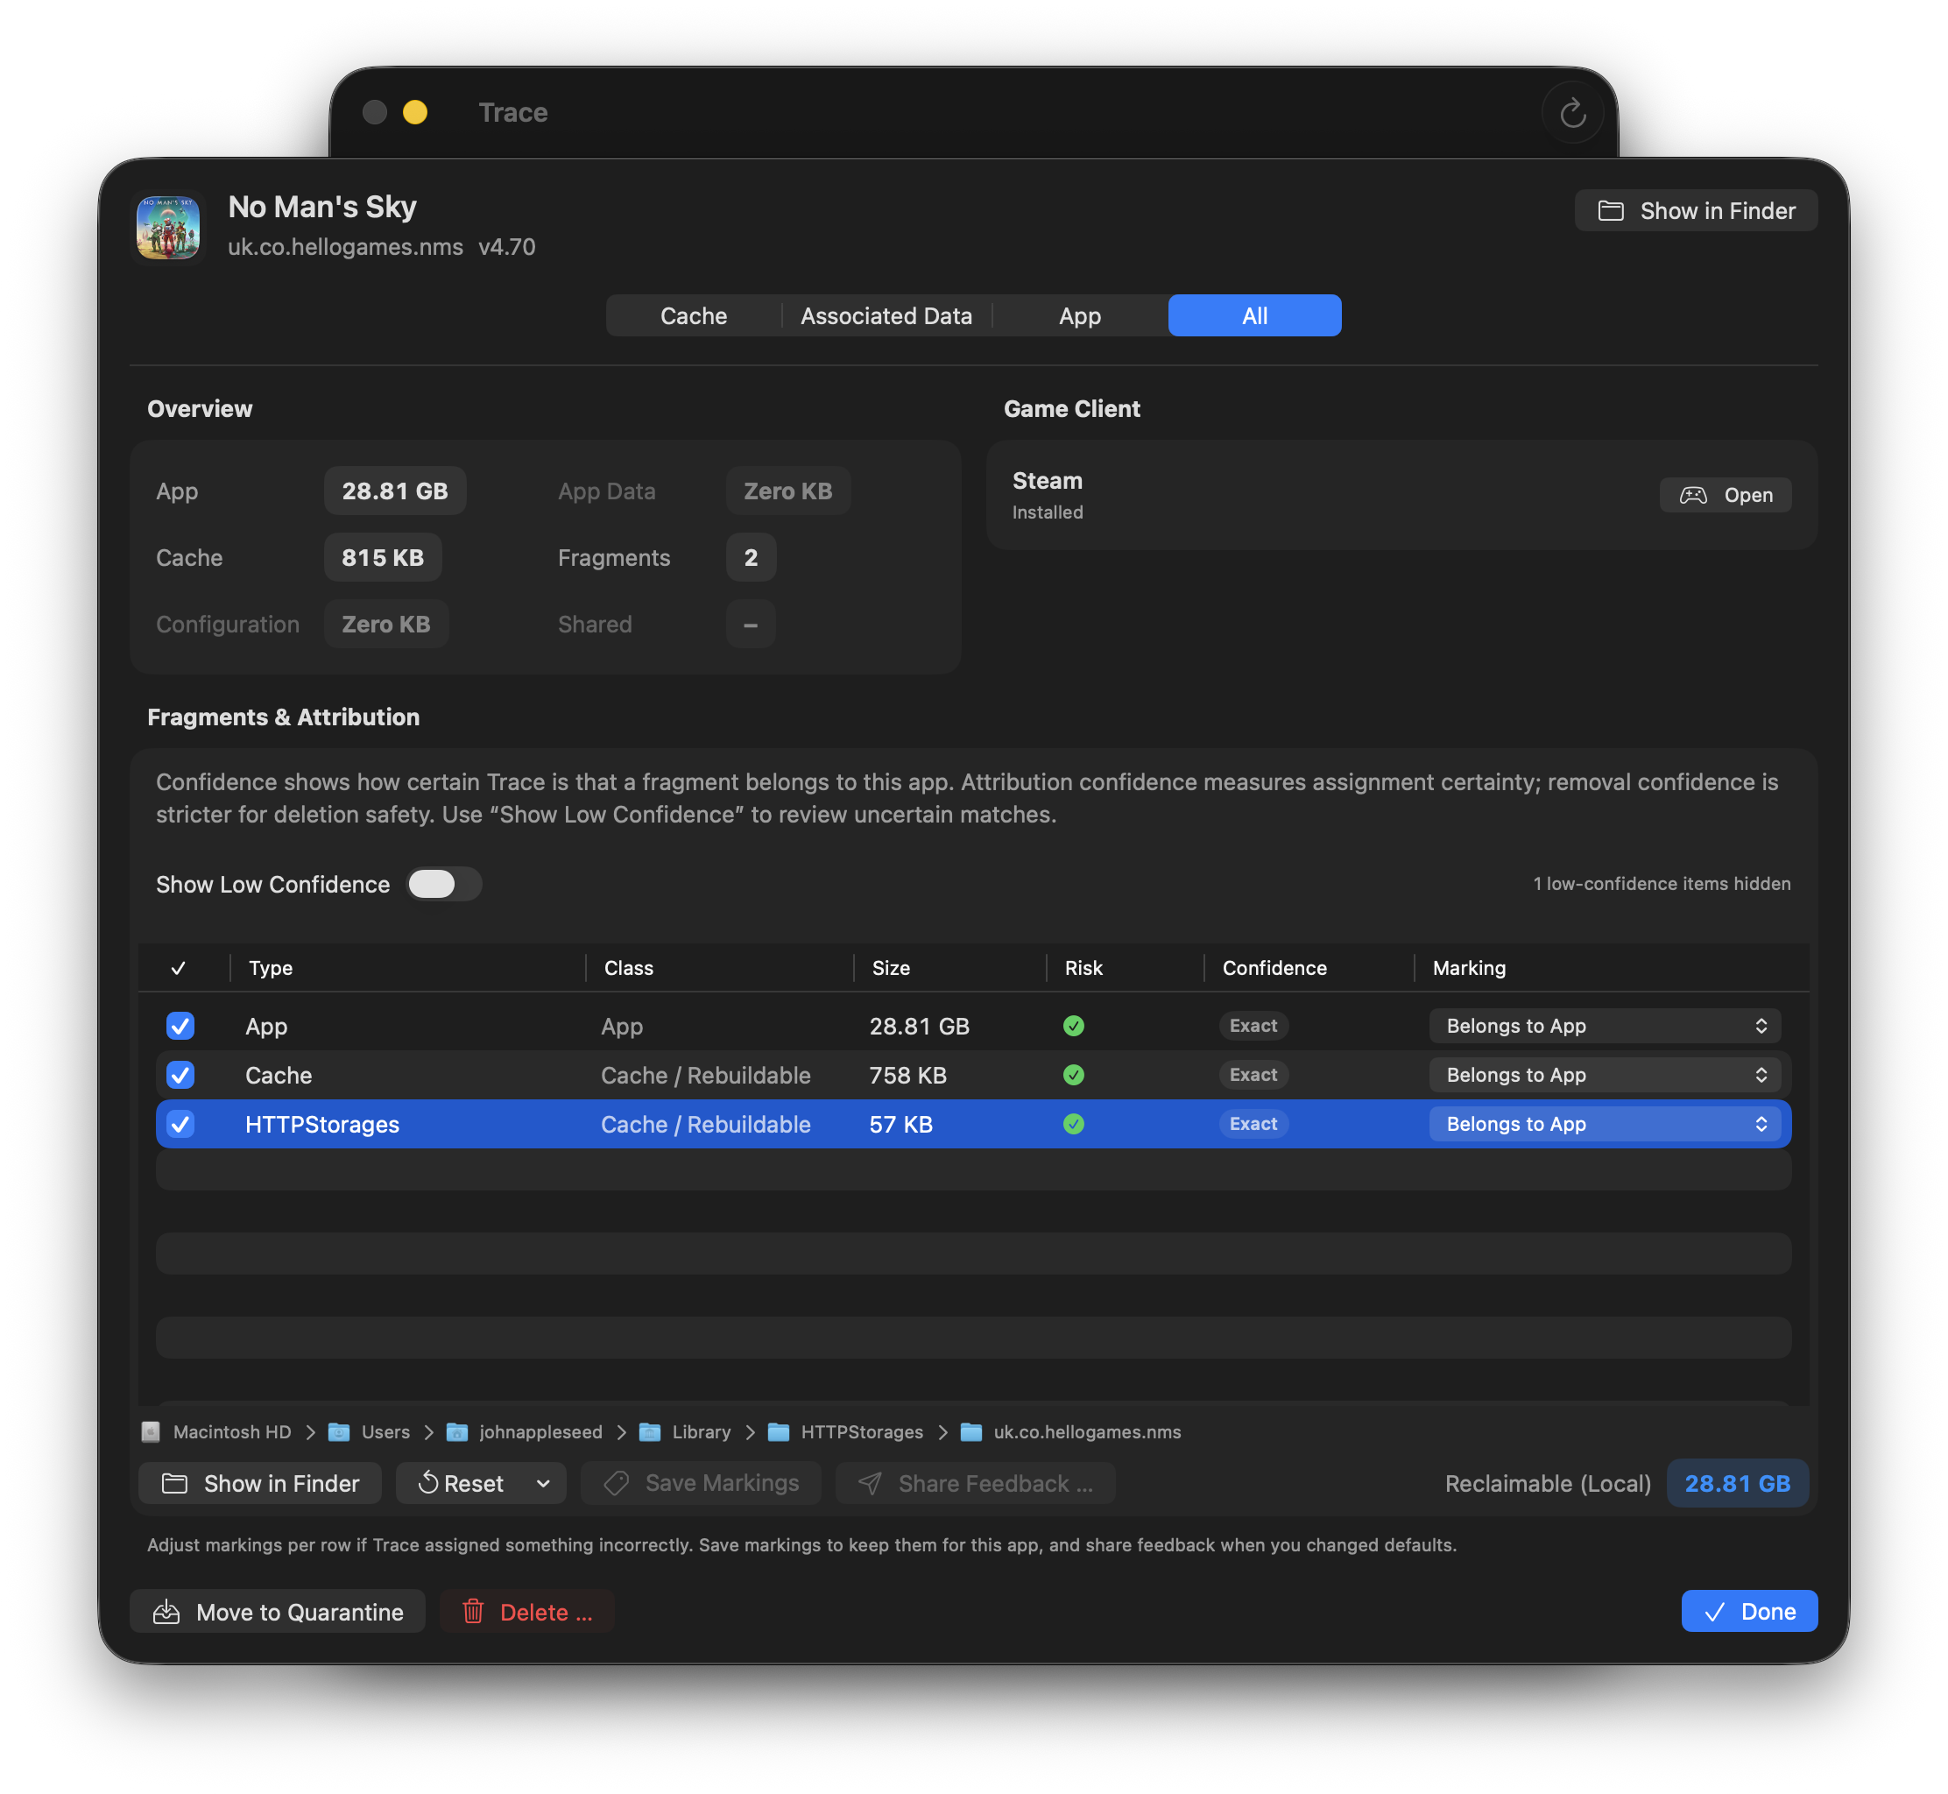Click the trash icon on the Delete button

pos(475,1612)
